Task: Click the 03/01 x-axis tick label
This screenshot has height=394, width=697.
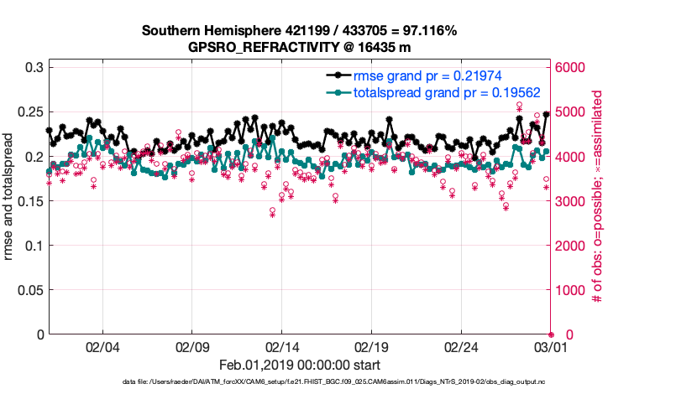Action: coord(551,347)
